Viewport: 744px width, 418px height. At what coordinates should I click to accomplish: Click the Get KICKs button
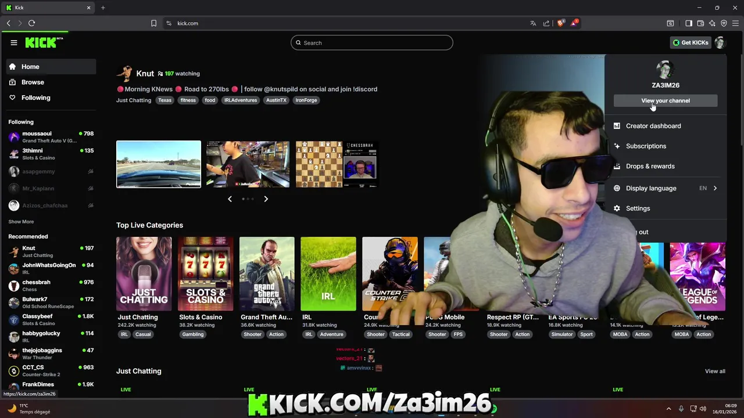click(690, 42)
